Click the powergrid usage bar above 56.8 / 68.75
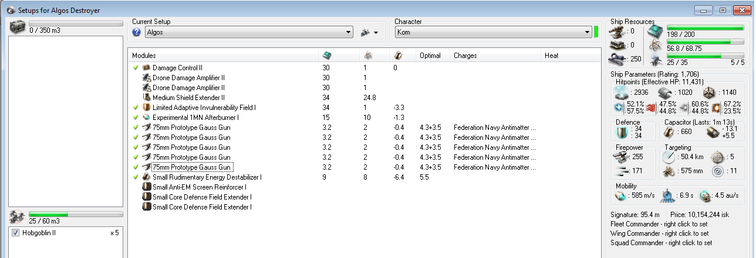 [x=705, y=42]
